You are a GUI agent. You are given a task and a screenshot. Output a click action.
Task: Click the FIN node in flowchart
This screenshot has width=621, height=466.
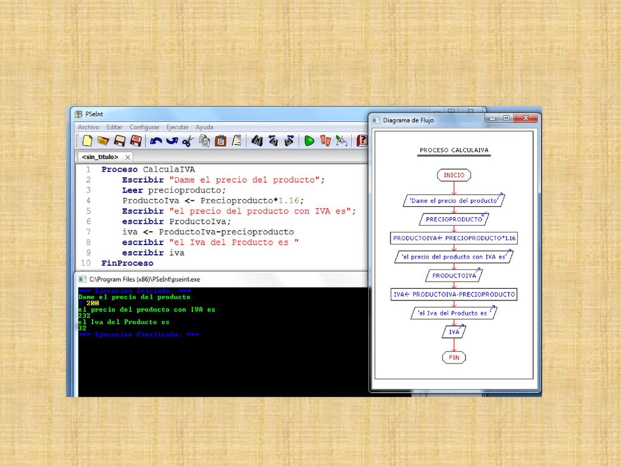click(x=454, y=357)
